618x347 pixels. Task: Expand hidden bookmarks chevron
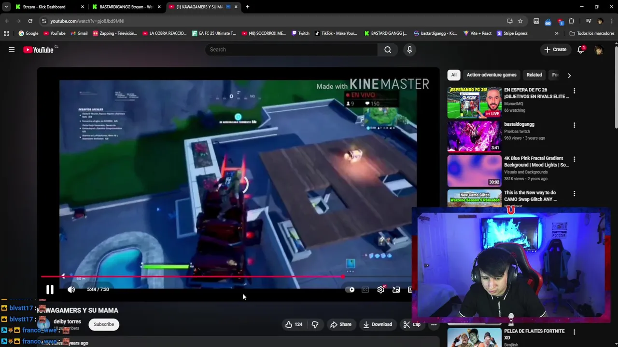(556, 33)
